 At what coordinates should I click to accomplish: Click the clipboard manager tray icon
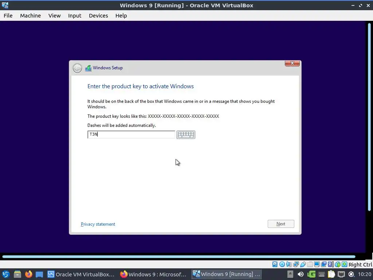point(331,274)
